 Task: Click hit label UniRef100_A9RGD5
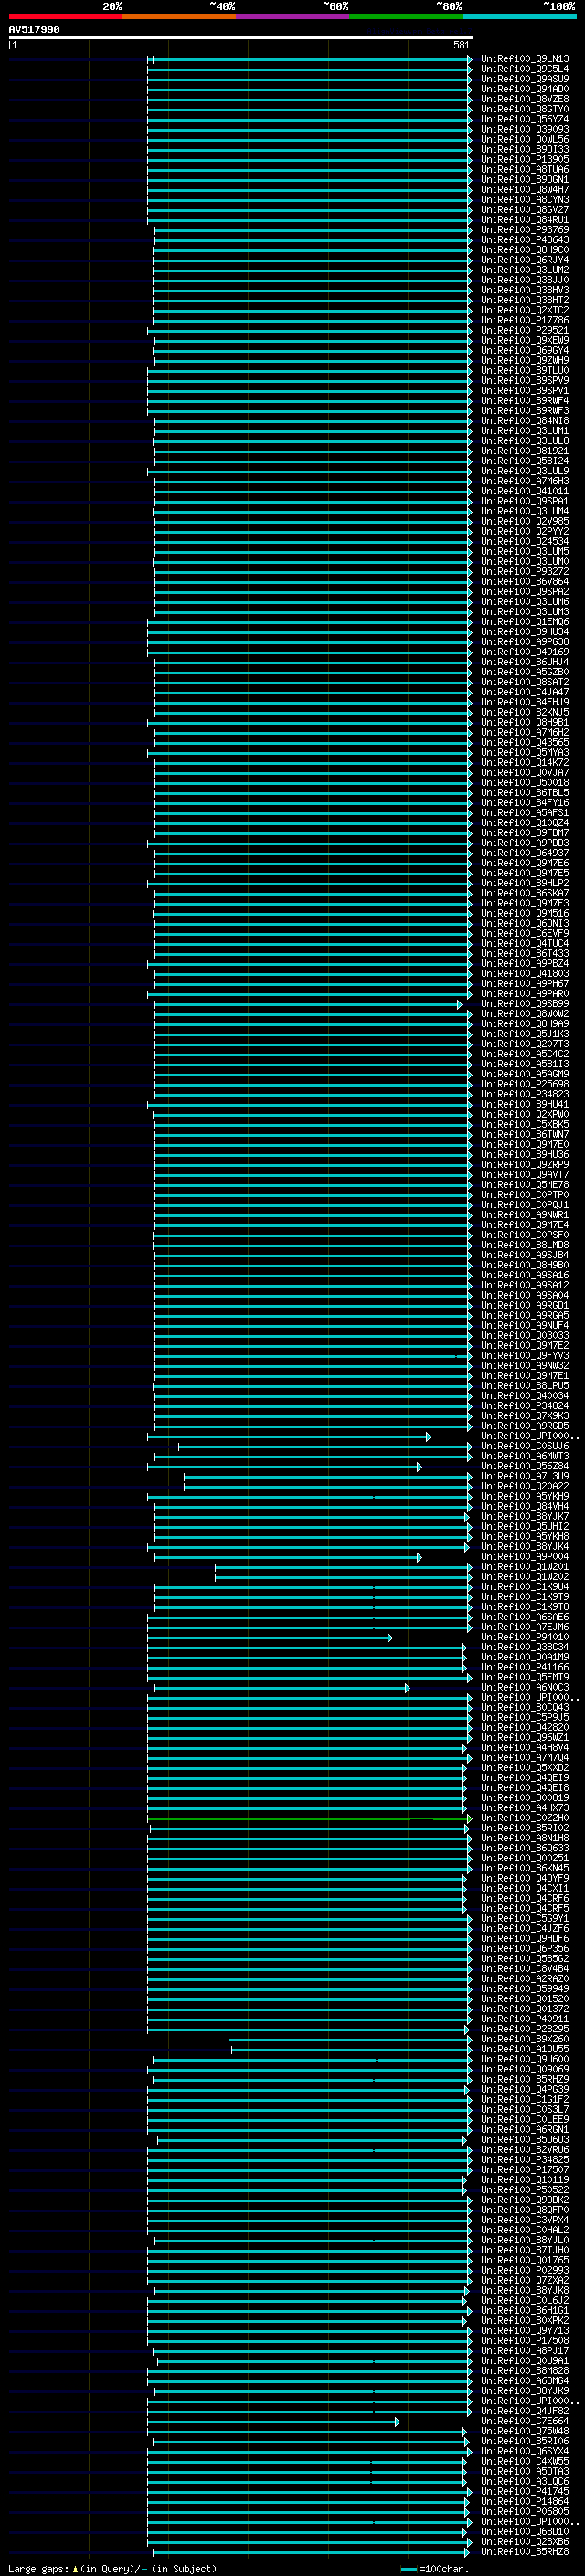coord(525,1426)
